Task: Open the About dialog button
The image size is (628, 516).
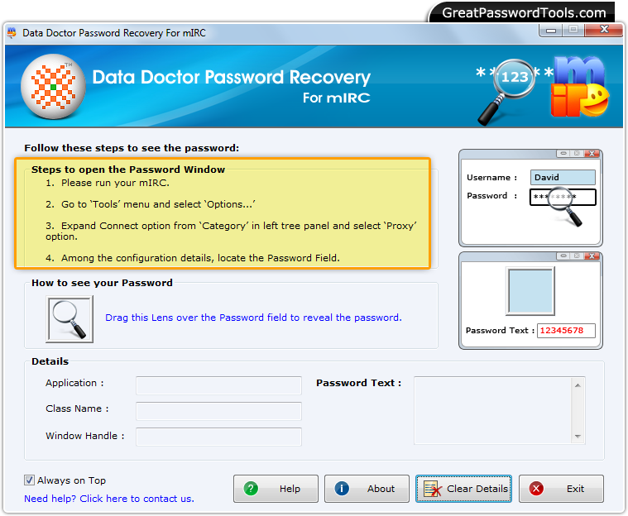Action: 367,489
